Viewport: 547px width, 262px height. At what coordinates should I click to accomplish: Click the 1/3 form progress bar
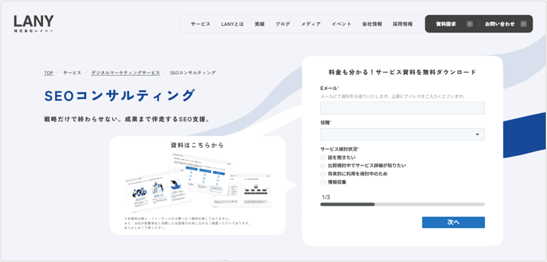pos(402,204)
